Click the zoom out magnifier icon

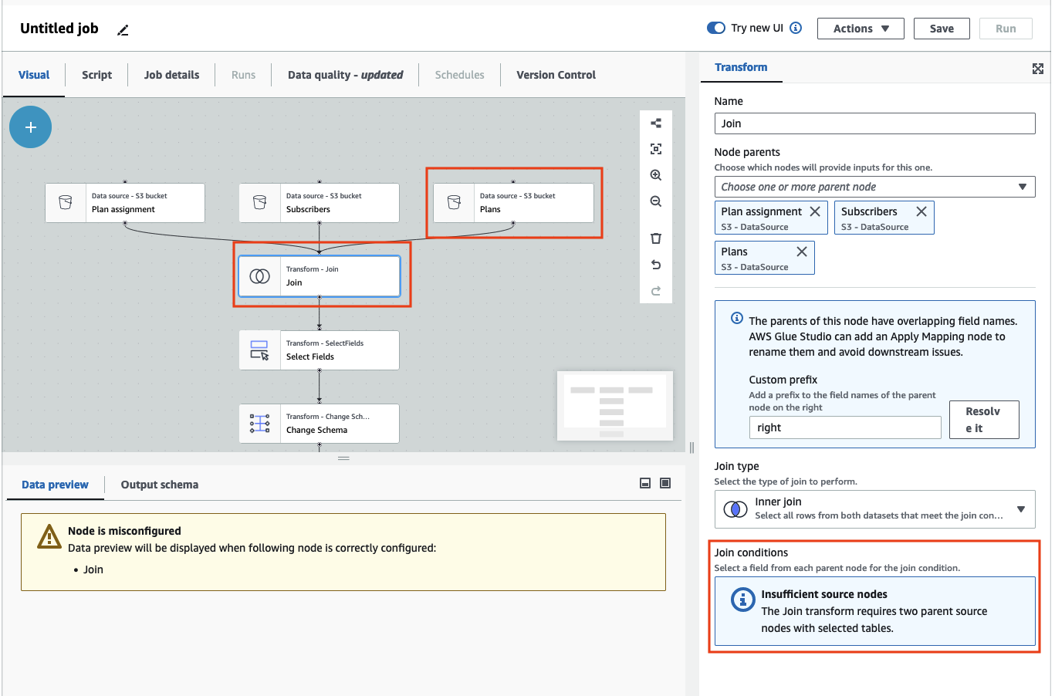[x=655, y=201]
